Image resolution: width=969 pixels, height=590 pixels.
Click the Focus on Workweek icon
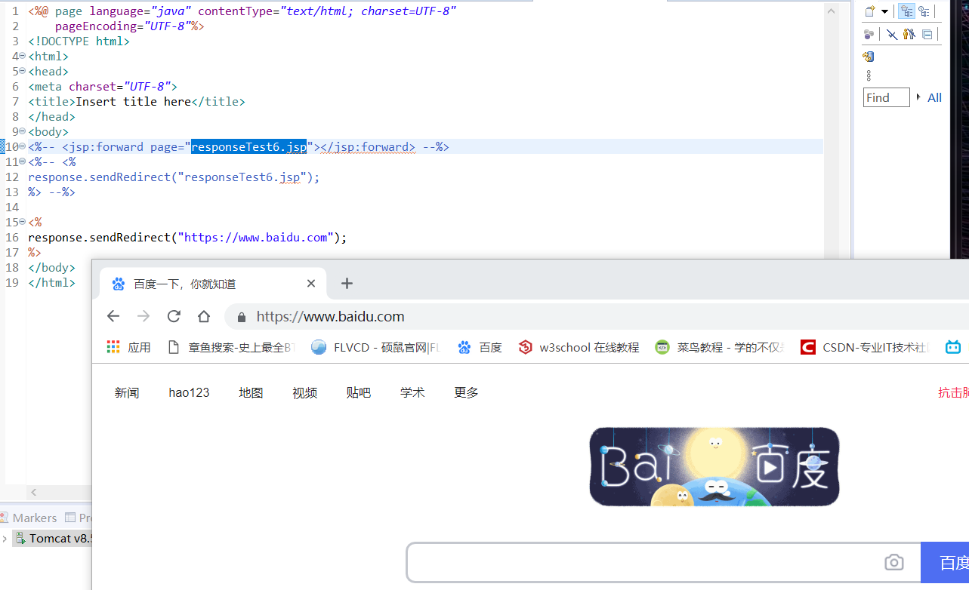[x=869, y=34]
